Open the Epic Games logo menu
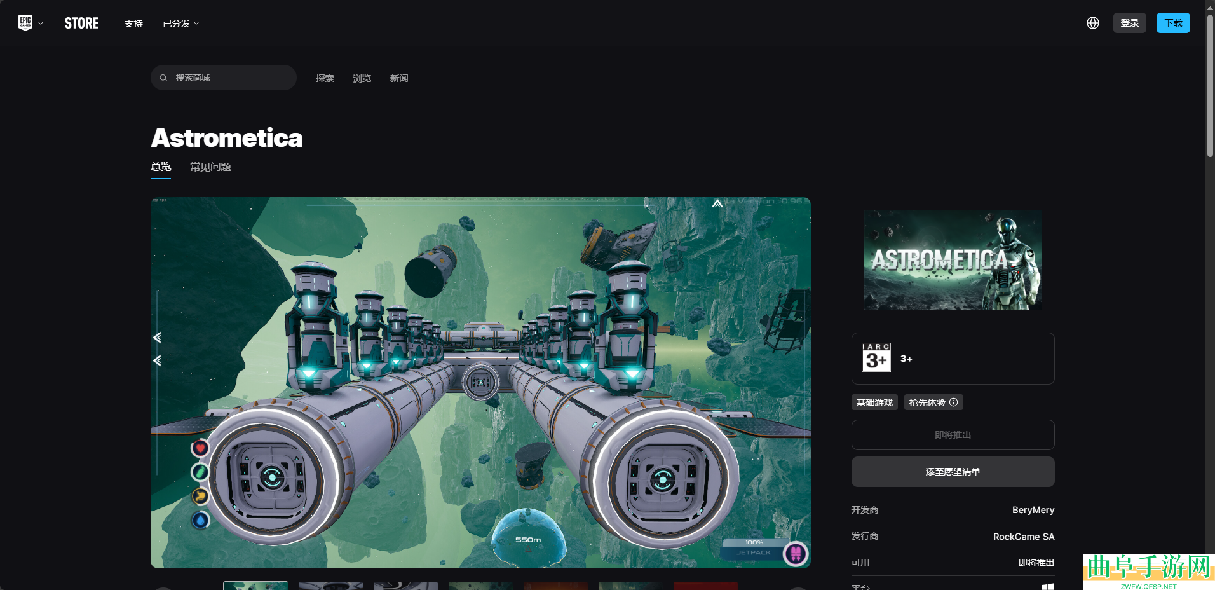The width and height of the screenshot is (1215, 590). [31, 23]
